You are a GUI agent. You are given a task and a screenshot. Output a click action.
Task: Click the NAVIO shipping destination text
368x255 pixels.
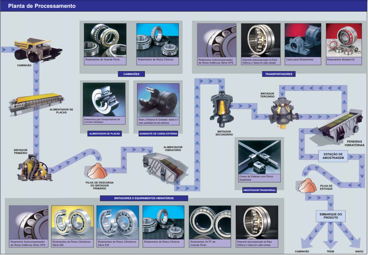359,251
